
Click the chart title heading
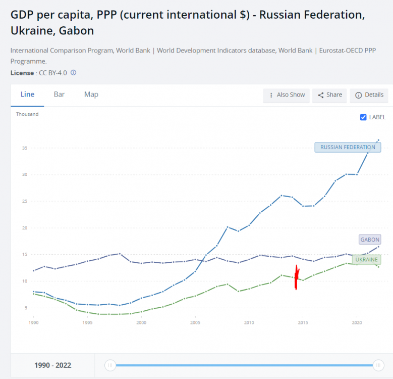coord(187,23)
